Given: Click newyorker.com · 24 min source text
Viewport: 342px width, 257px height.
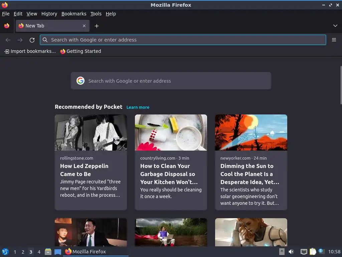Looking at the screenshot, I should [243, 158].
